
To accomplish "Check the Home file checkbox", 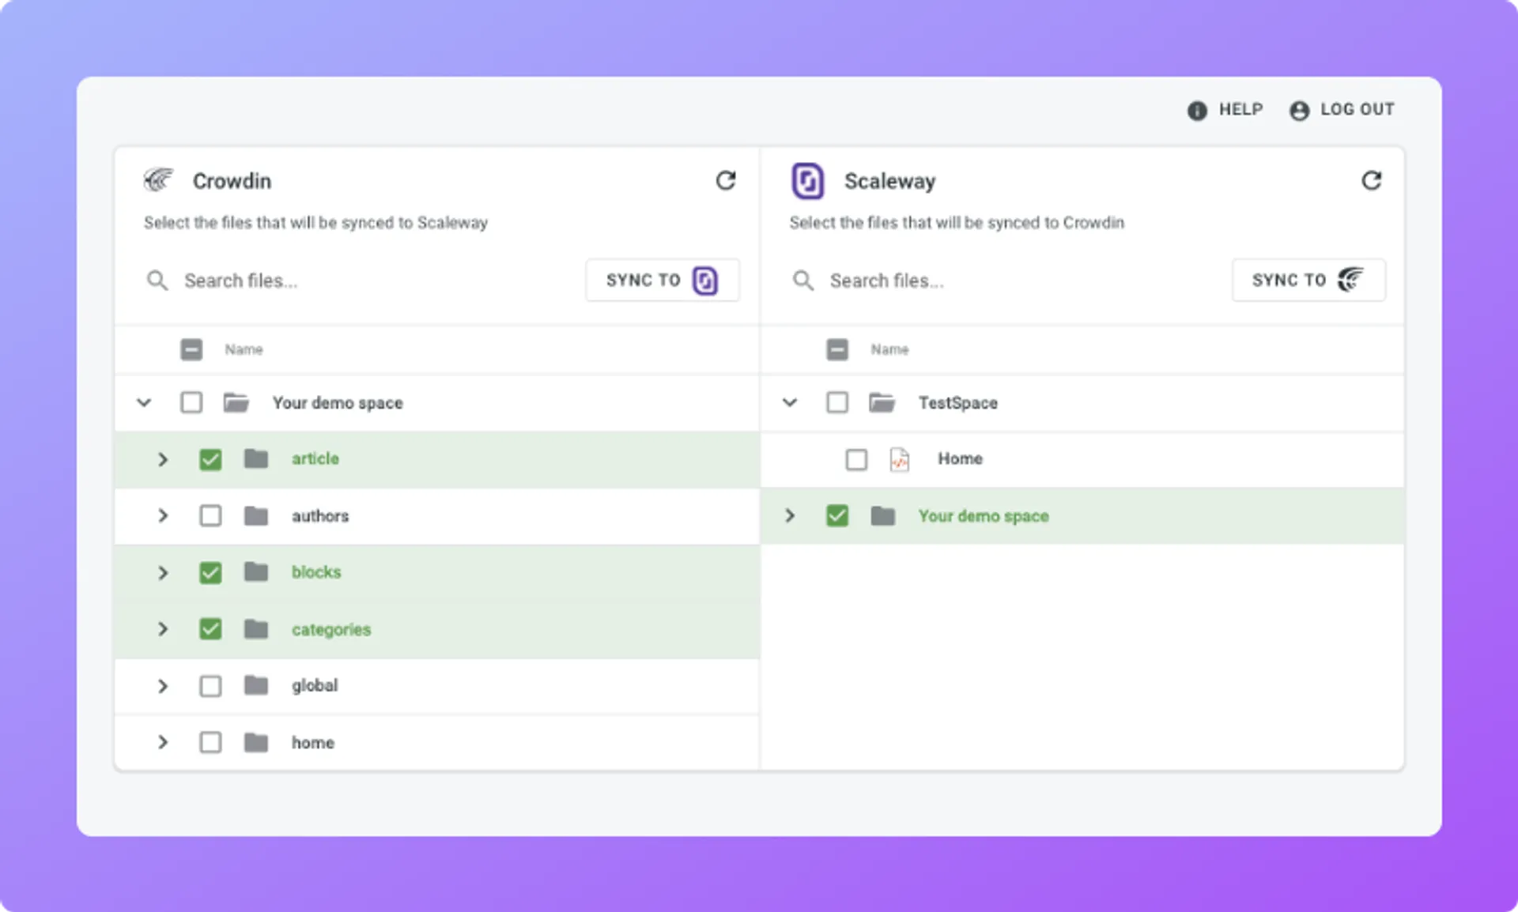I will (856, 459).
